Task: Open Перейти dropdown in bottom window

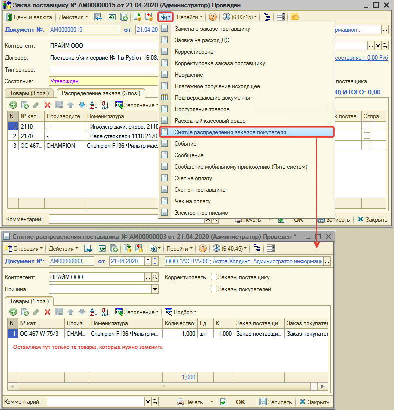Action: pos(180,248)
